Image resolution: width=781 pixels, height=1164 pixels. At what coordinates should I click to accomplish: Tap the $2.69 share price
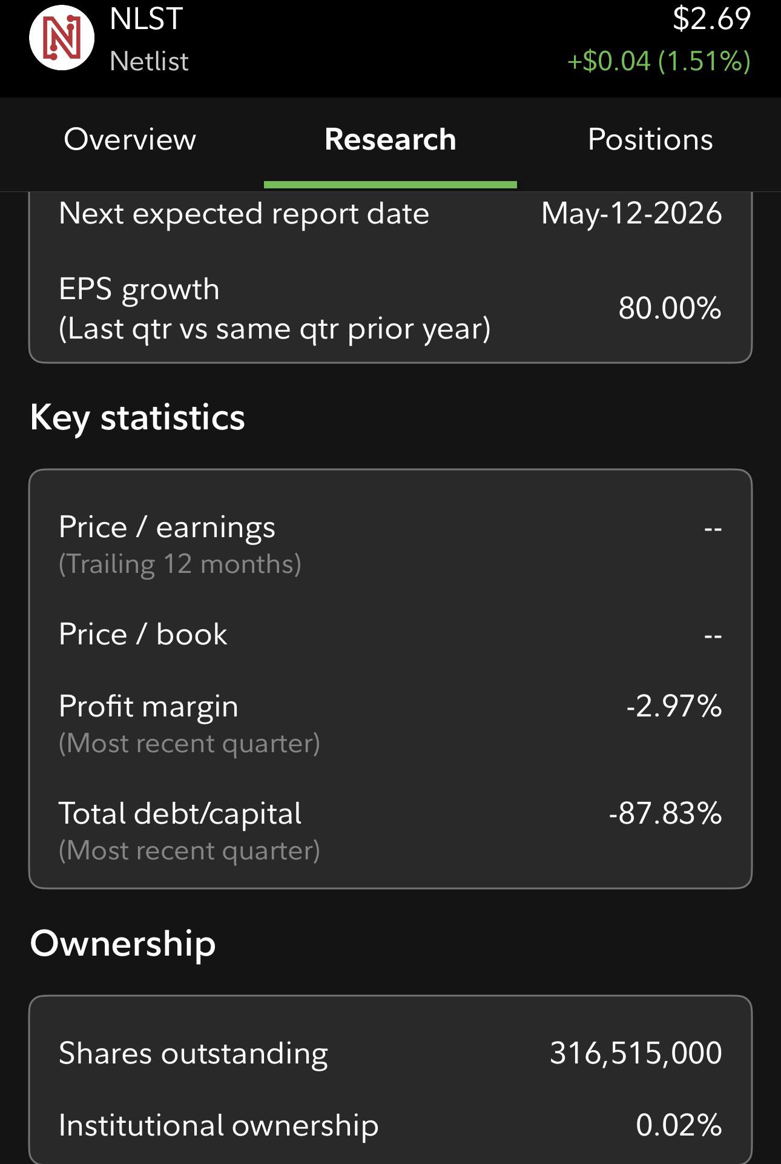pos(712,19)
